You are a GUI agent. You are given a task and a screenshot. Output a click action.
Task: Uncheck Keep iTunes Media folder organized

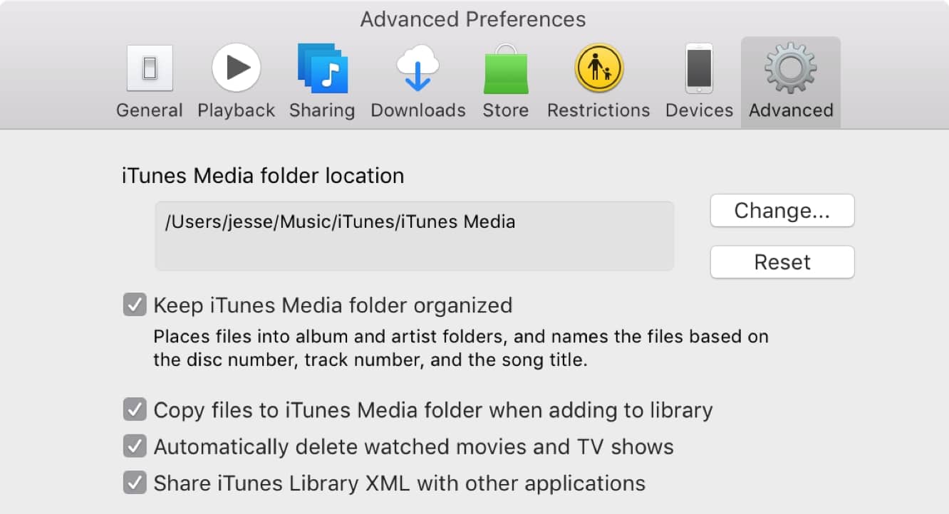tap(135, 305)
